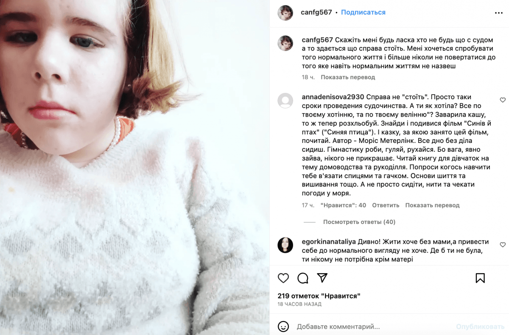This screenshot has height=335, width=509.
Task: Open egorkinanataliya's profile avatar
Action: click(285, 245)
